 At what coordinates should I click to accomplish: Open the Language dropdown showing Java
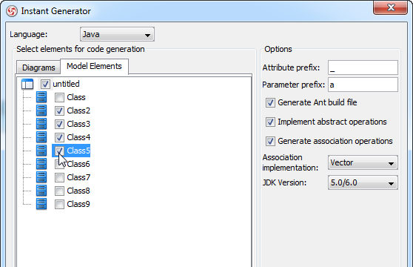[x=117, y=34]
